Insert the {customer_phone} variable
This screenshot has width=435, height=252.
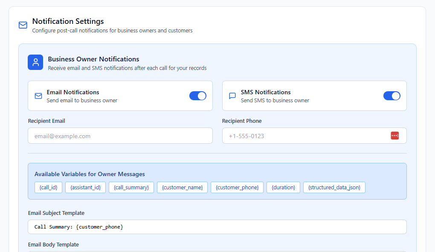[237, 187]
